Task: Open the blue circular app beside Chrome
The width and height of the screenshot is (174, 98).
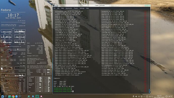Action: pos(17,96)
